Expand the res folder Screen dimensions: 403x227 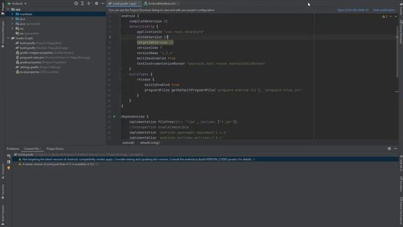click(13, 28)
